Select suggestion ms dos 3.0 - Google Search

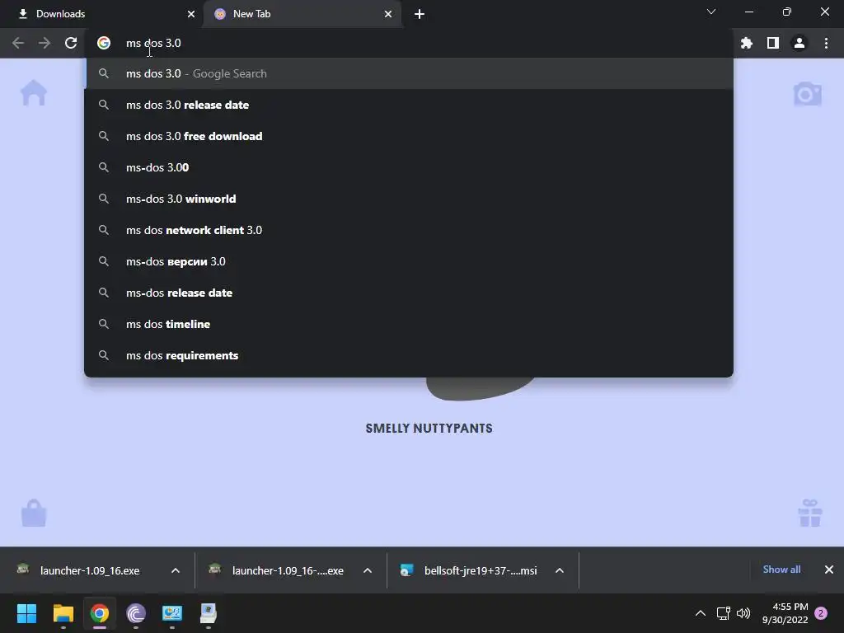pos(409,73)
